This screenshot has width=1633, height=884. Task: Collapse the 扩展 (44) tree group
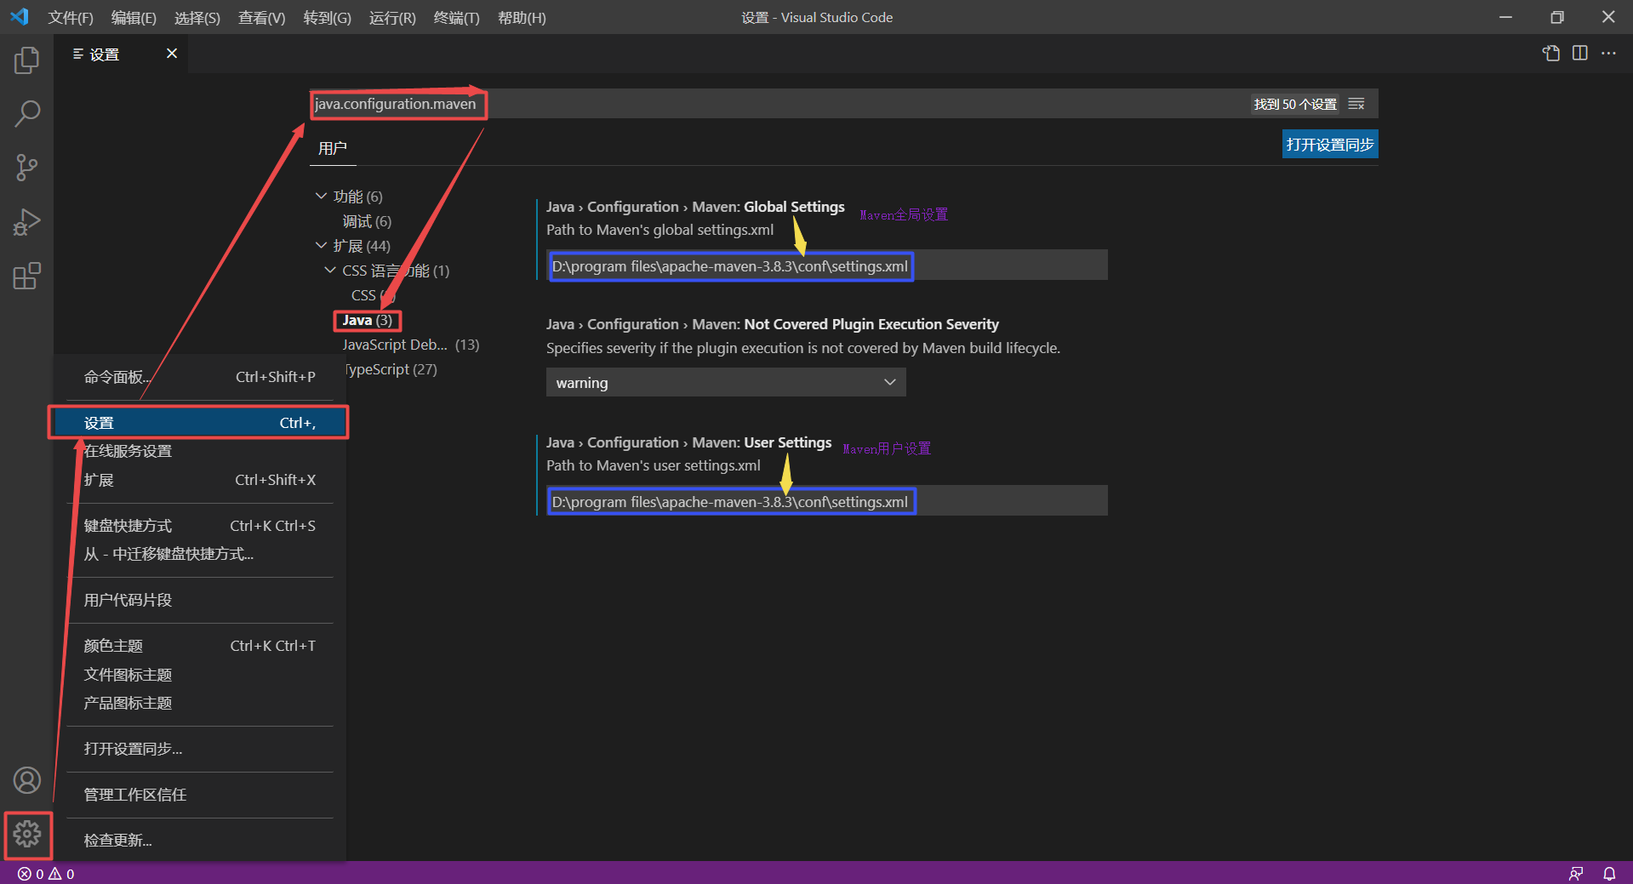[321, 245]
